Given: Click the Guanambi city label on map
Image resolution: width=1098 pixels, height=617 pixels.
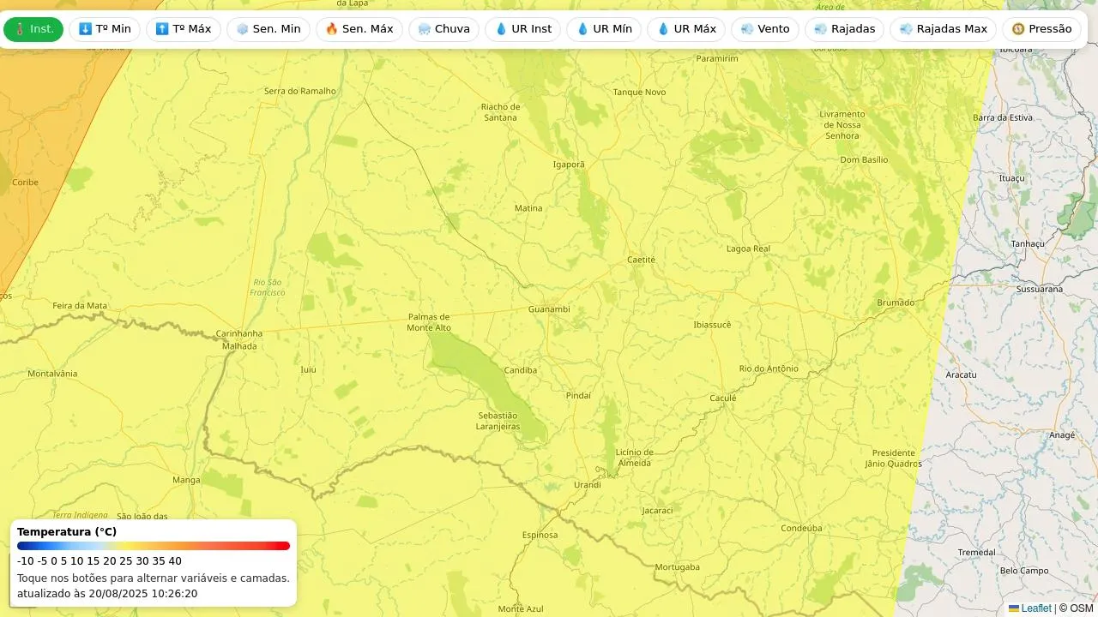Looking at the screenshot, I should coord(549,309).
